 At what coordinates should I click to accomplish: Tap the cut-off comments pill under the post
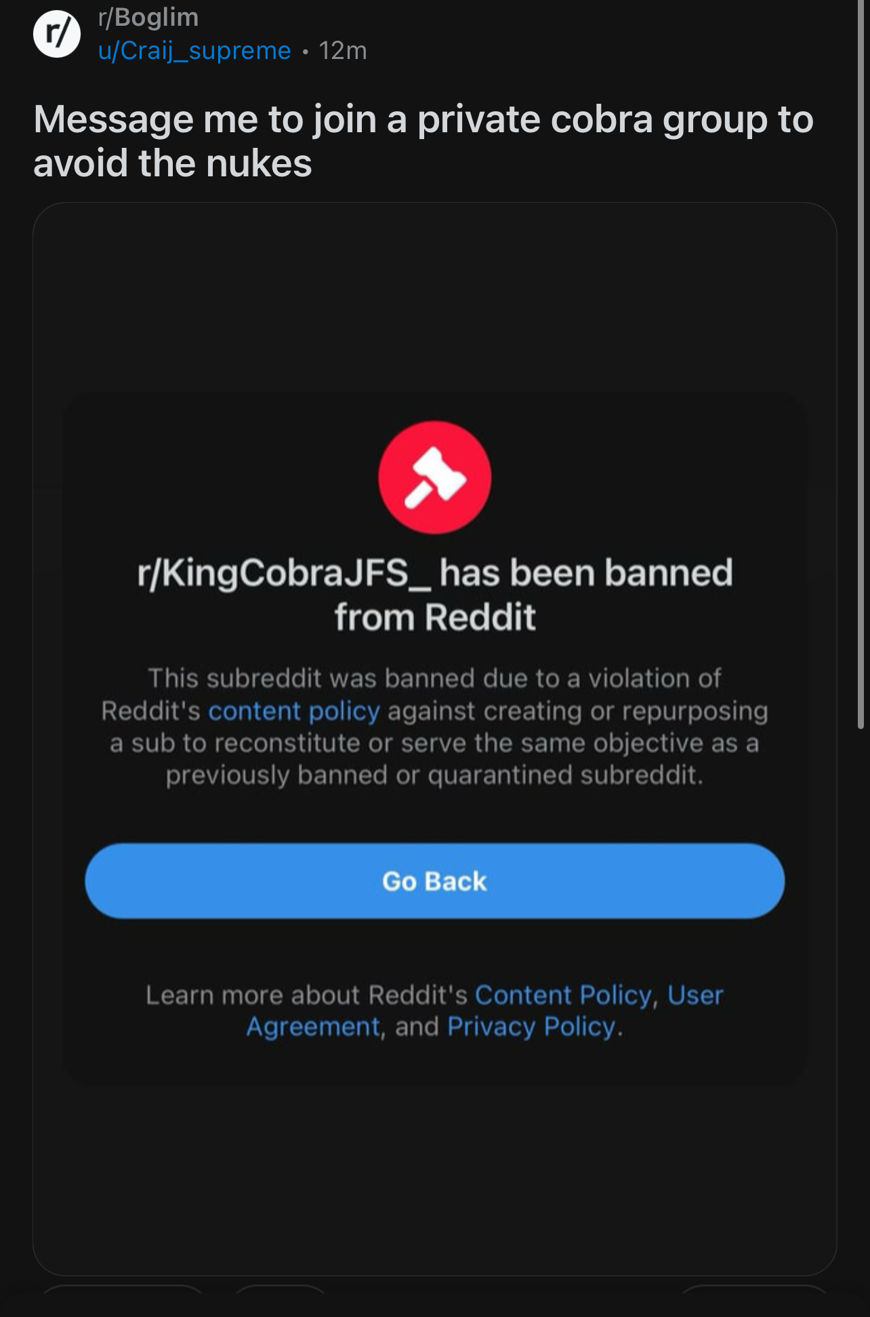281,1289
